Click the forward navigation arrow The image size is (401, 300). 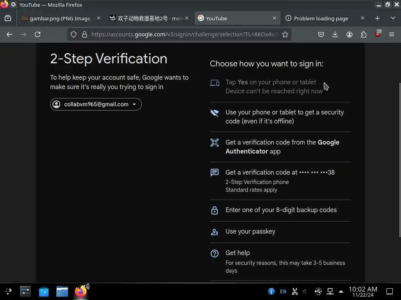23,34
